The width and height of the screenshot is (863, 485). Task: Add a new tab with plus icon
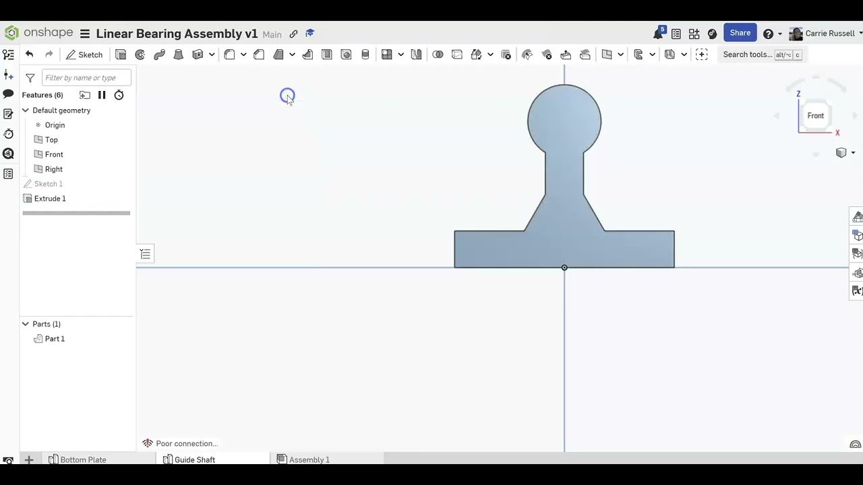pyautogui.click(x=29, y=459)
